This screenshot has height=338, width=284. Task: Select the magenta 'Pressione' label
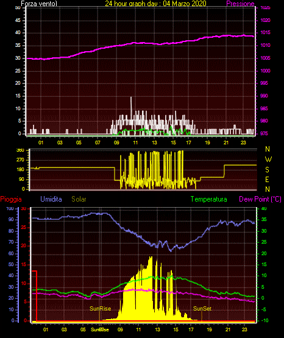tap(240, 4)
